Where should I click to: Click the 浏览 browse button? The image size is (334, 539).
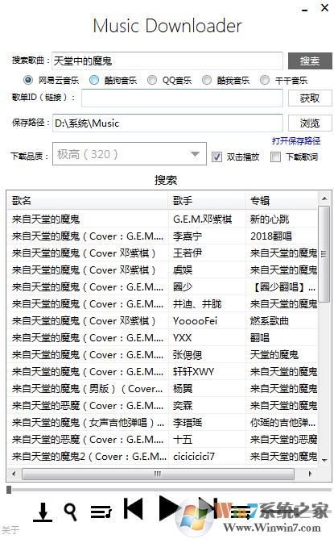pyautogui.click(x=310, y=123)
